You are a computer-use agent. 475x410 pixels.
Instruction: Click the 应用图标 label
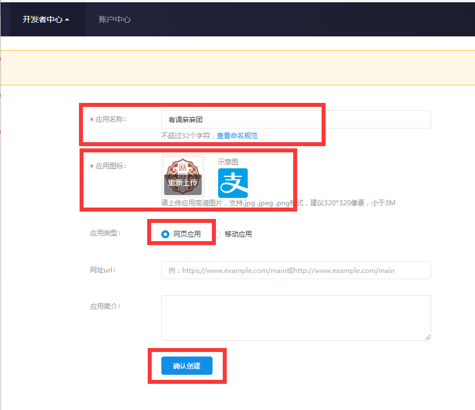coord(111,166)
